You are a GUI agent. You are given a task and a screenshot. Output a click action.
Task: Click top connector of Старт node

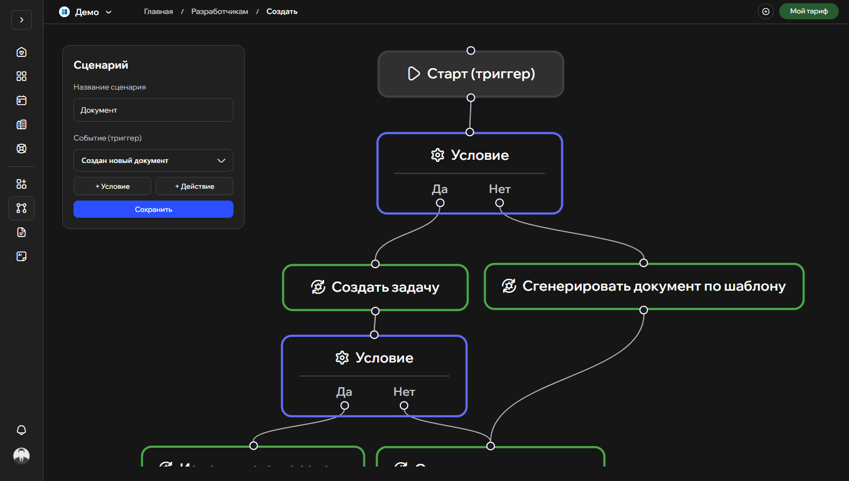[x=471, y=50]
